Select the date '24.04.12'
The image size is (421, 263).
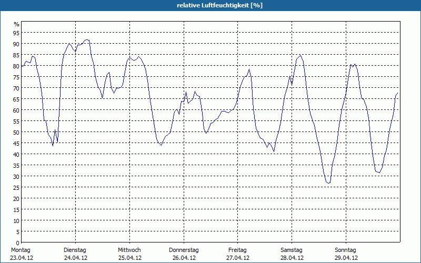pos(76,258)
